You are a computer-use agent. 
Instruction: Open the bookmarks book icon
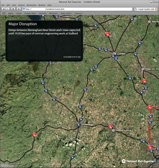coord(4,13)
